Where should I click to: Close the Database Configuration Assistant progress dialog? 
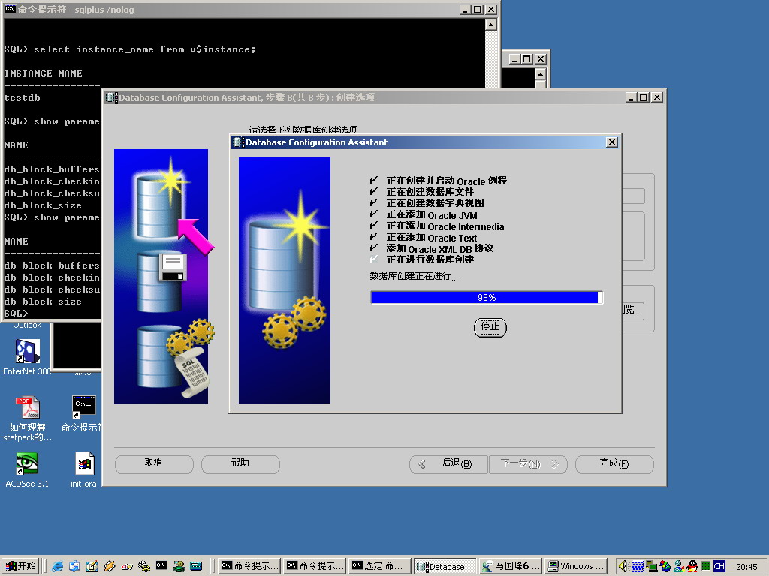tap(611, 142)
